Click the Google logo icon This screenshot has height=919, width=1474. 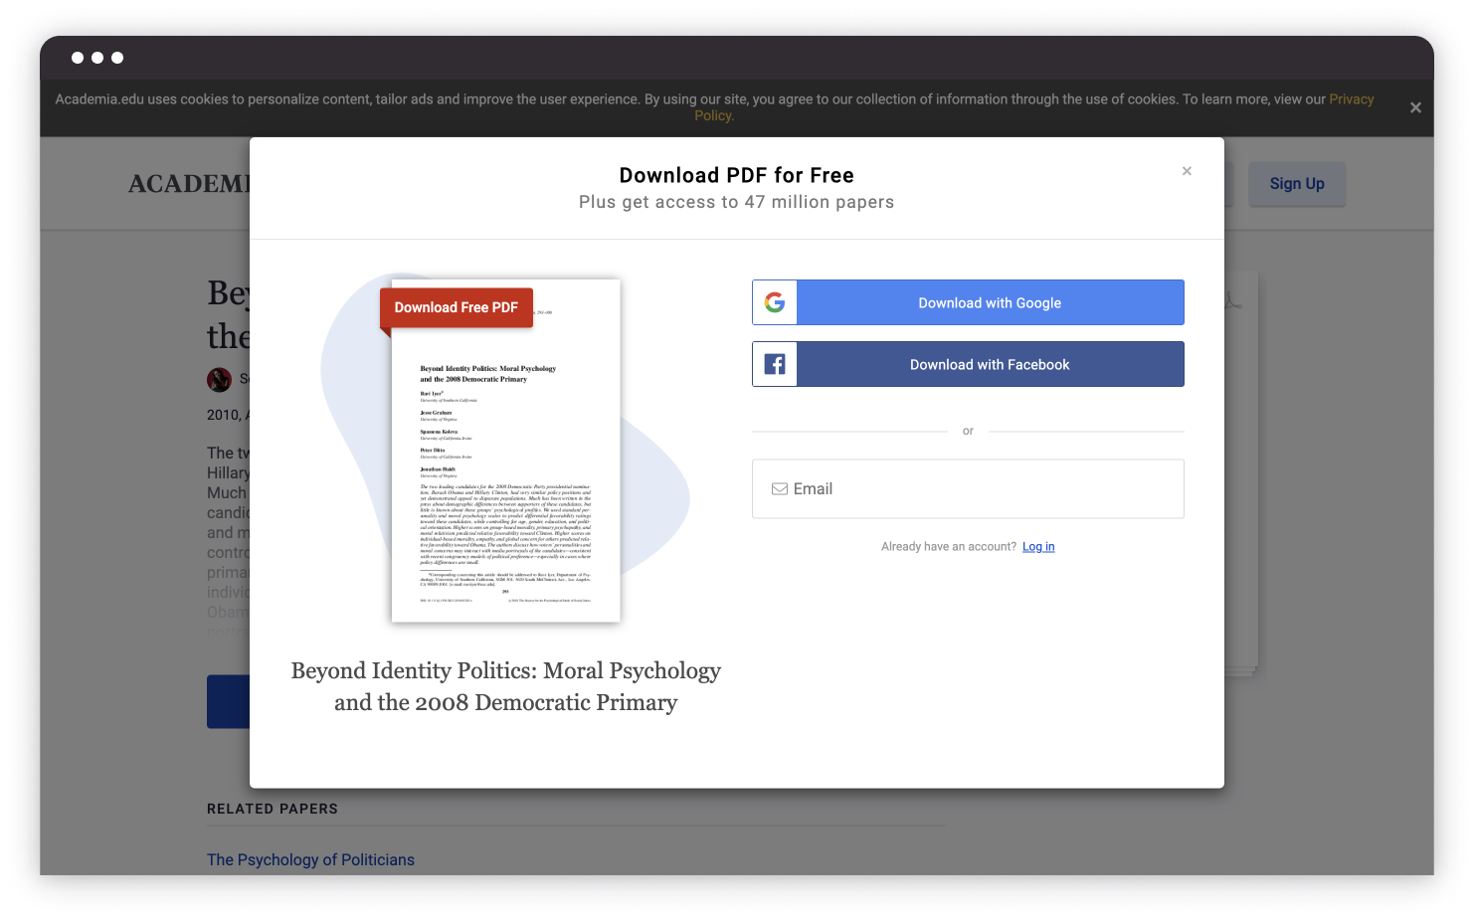pos(775,302)
